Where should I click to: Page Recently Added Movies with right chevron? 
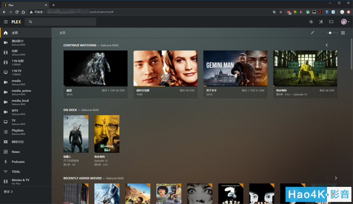tap(336, 178)
